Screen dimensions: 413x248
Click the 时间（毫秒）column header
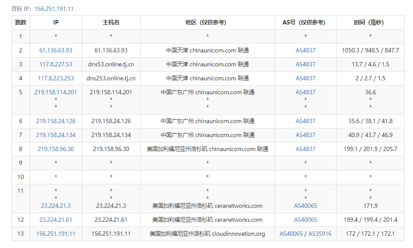tap(370, 22)
